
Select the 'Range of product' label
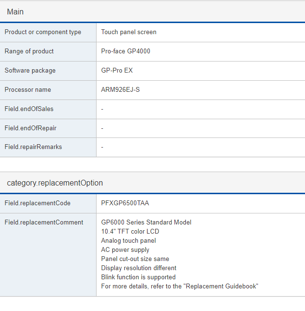pyautogui.click(x=29, y=51)
